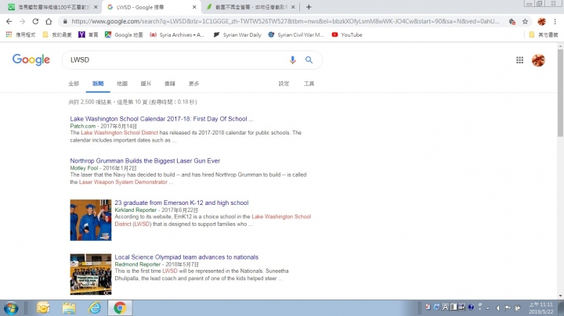Click the Kirkland Reporter source name

point(136,210)
